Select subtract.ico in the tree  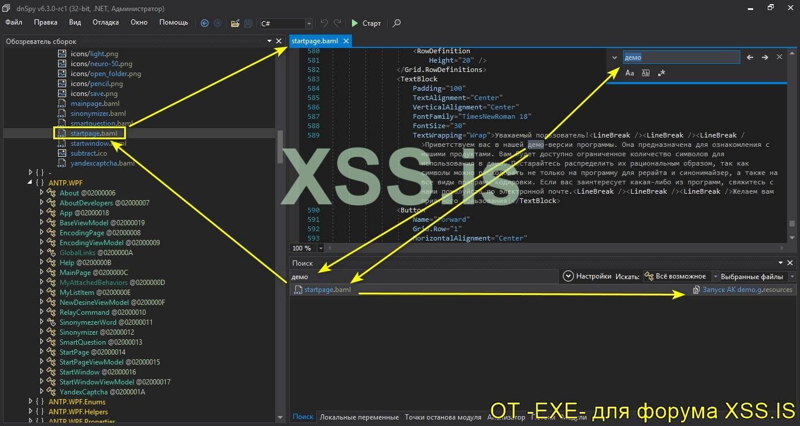pos(89,153)
